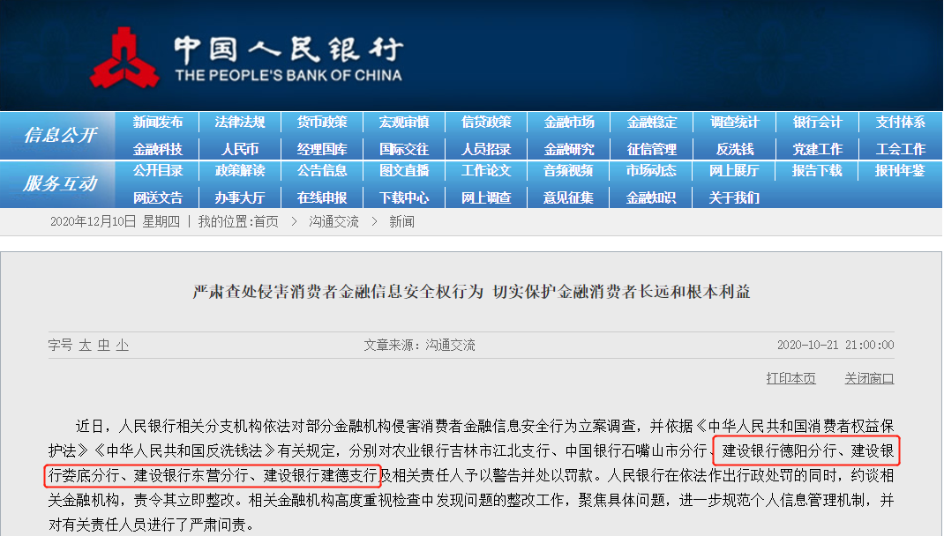Navigate to 金融市场
The height and width of the screenshot is (536, 944).
point(569,123)
